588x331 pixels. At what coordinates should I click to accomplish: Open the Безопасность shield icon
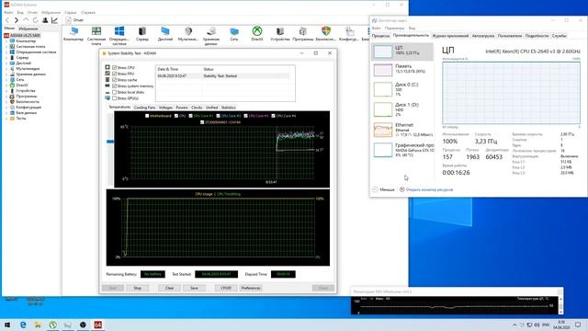pos(326,31)
